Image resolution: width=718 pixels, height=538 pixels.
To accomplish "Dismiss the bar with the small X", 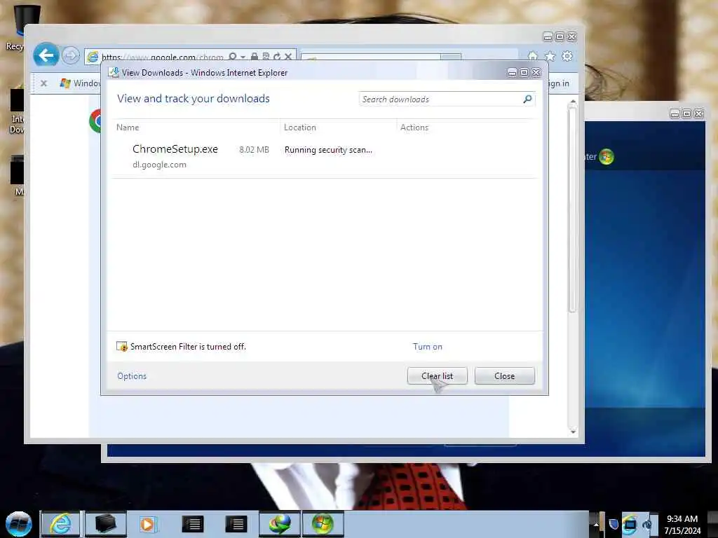I will pos(44,83).
